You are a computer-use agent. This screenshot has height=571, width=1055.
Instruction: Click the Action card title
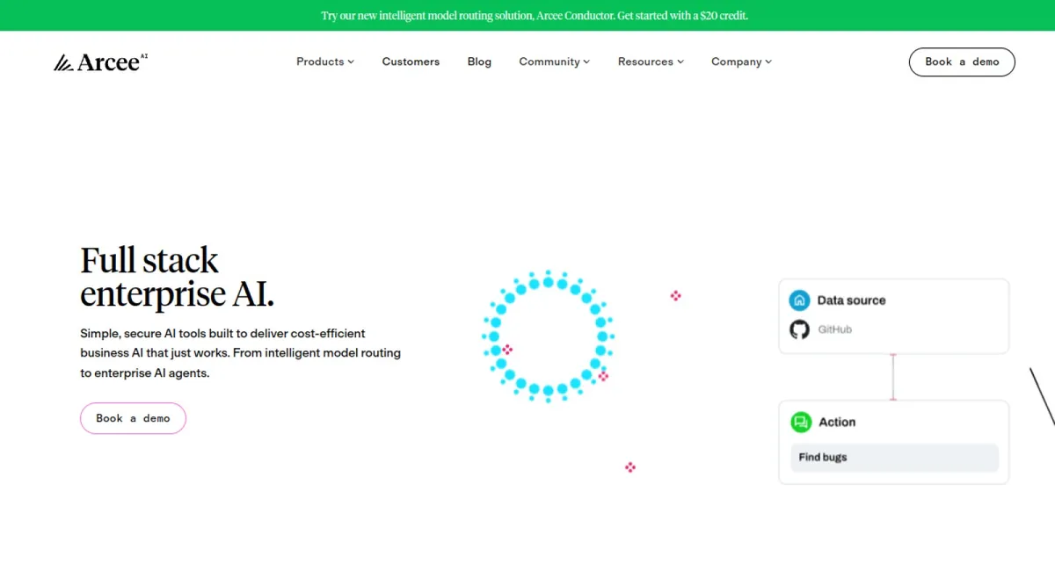pyautogui.click(x=837, y=423)
